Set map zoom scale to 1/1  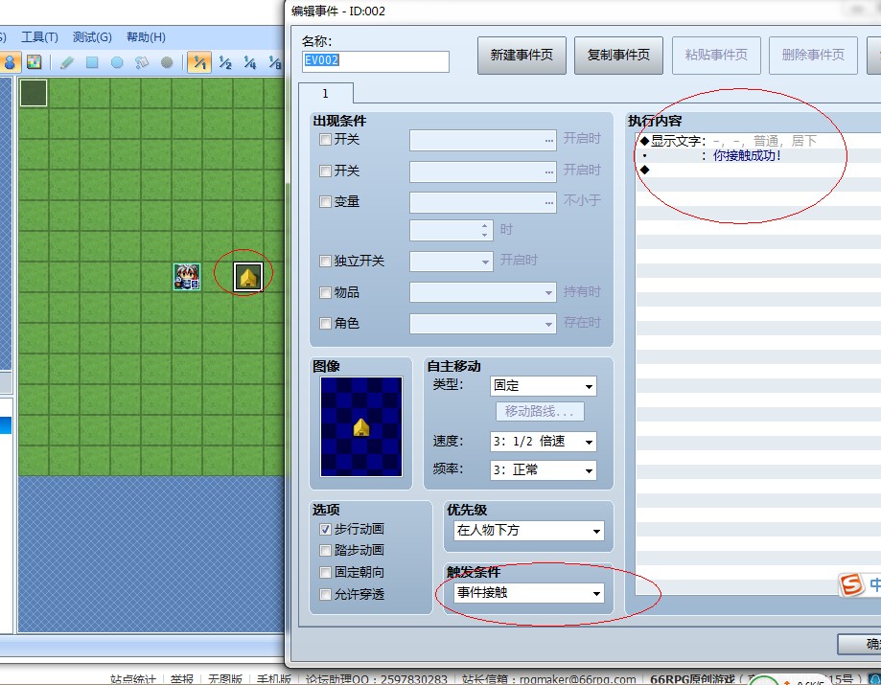(x=199, y=62)
